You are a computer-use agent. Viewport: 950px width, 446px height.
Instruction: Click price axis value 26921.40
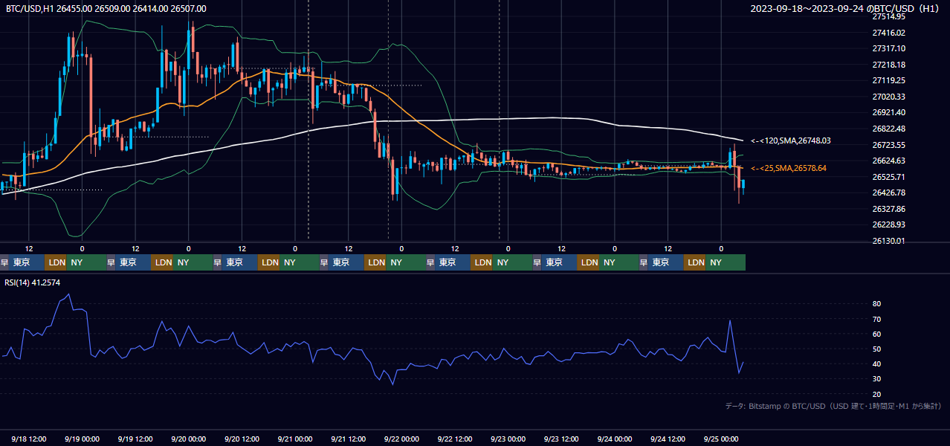tap(888, 112)
